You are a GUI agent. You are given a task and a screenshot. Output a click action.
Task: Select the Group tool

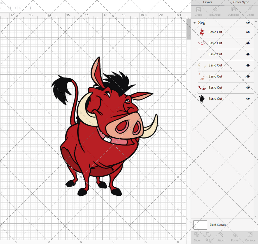point(198,11)
